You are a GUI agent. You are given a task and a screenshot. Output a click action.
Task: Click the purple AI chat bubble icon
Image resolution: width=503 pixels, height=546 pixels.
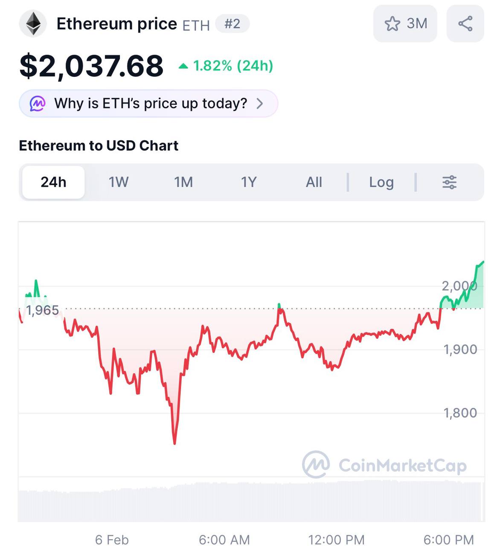click(x=38, y=103)
